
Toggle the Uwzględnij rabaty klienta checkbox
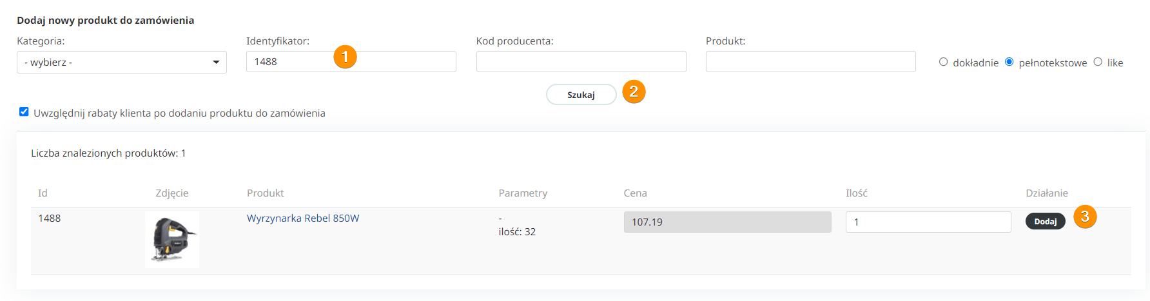[x=24, y=112]
